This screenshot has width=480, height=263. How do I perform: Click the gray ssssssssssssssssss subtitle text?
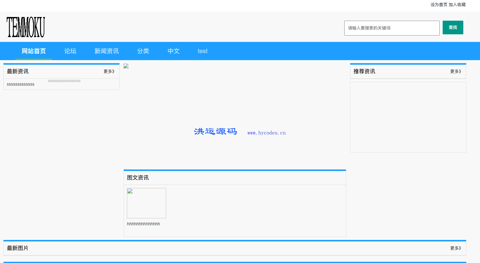(x=64, y=81)
